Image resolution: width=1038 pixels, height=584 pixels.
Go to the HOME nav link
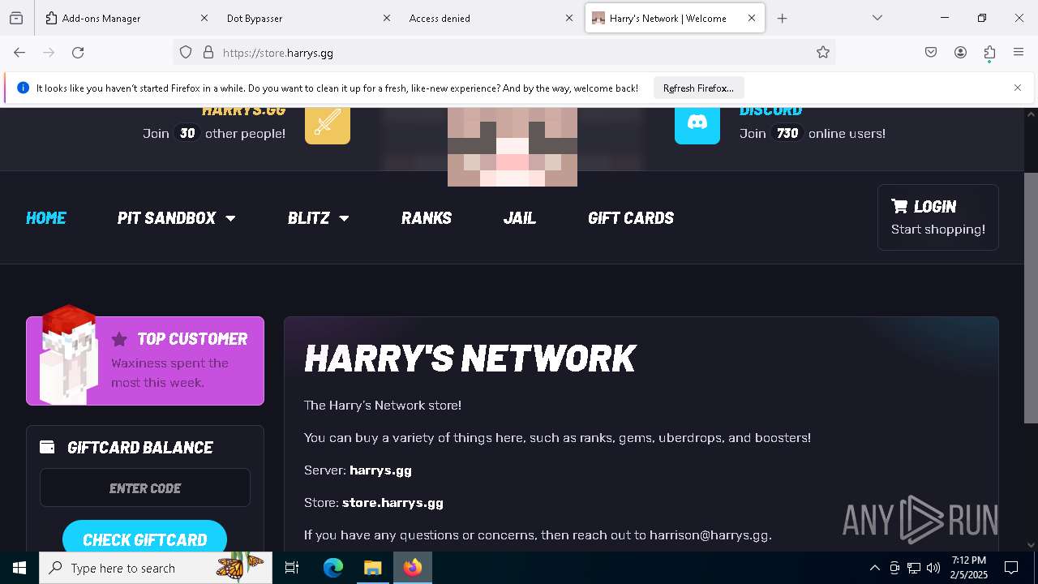pos(46,217)
